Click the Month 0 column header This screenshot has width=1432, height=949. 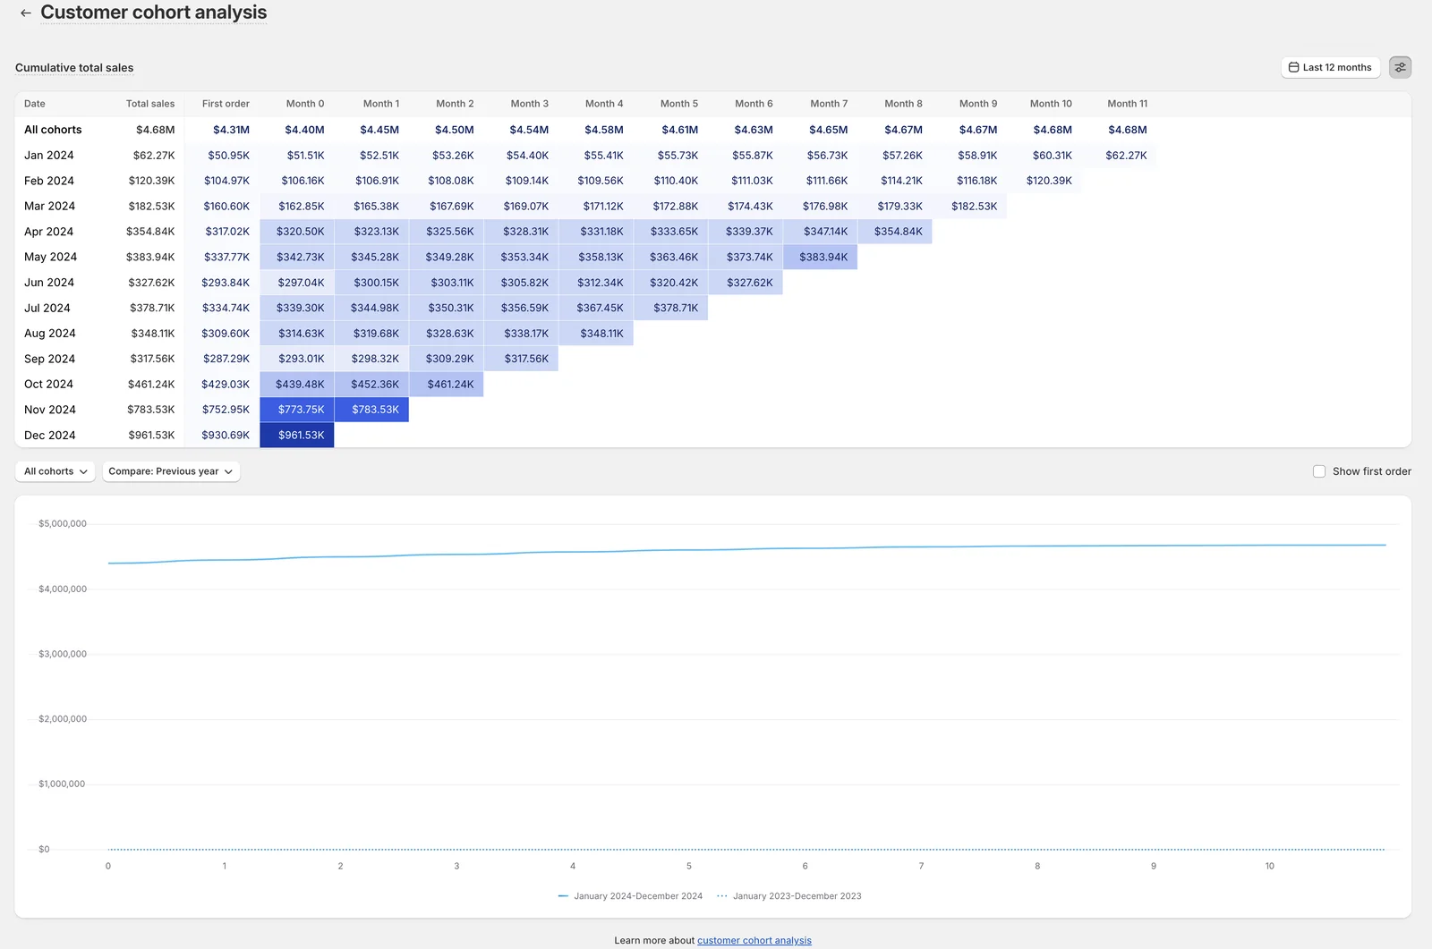click(x=305, y=104)
